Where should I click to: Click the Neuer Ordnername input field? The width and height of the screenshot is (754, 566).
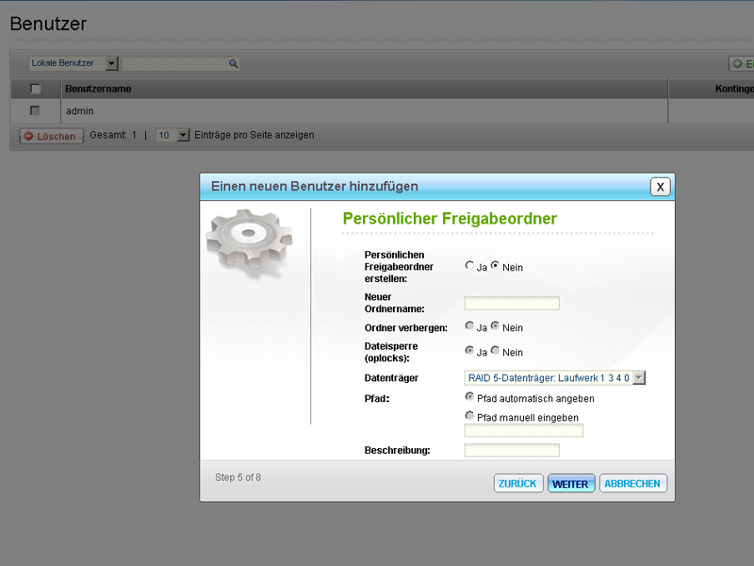pos(512,303)
